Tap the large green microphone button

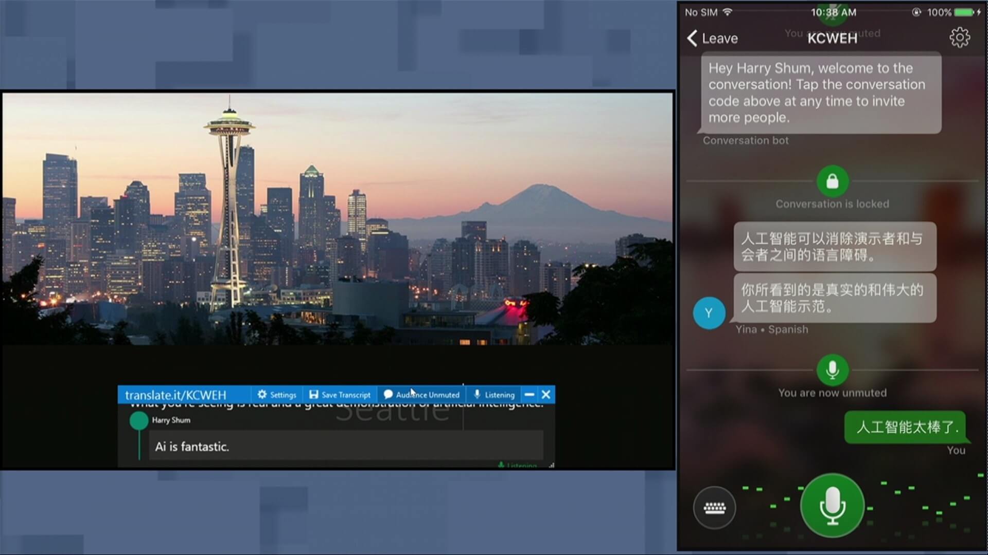[x=832, y=506]
